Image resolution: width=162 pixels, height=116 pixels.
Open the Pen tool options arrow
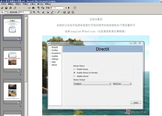tap(55, 12)
